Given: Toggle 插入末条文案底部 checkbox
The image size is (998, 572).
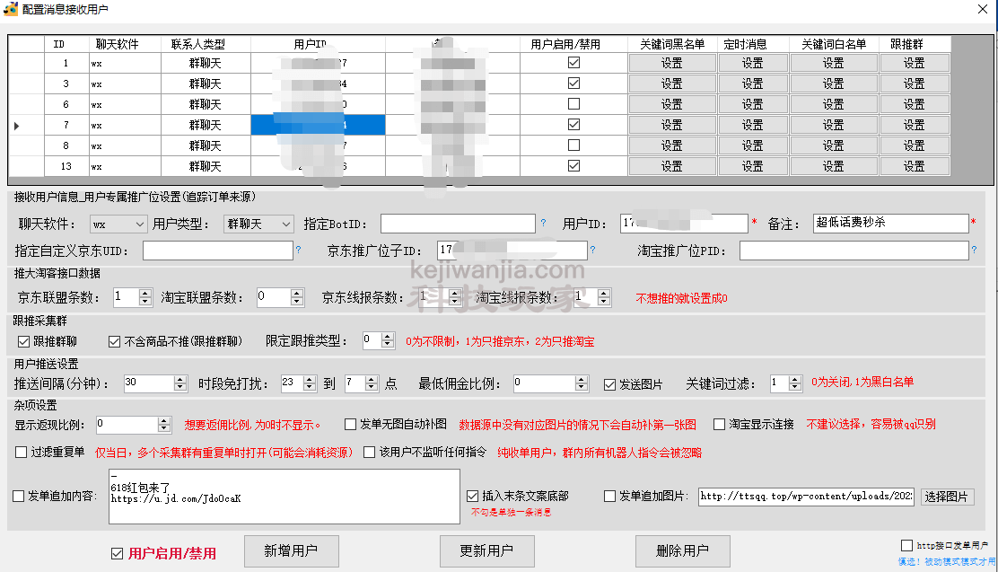Looking at the screenshot, I should click(472, 497).
